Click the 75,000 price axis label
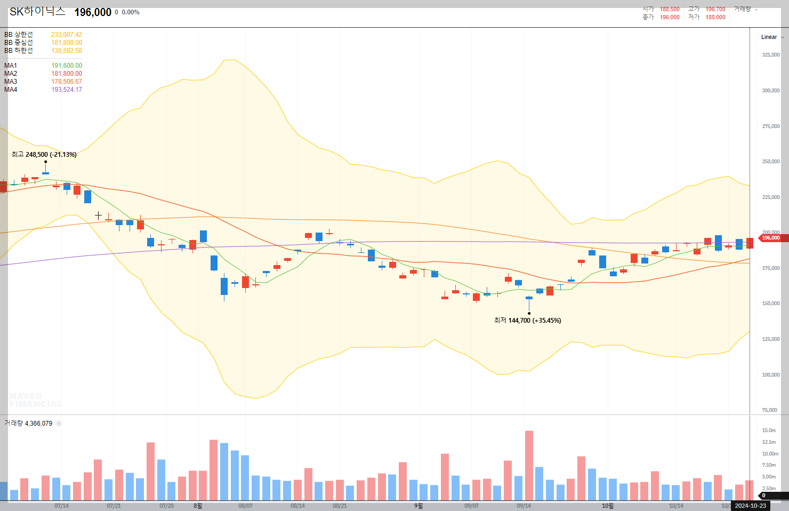The image size is (789, 511). click(769, 410)
